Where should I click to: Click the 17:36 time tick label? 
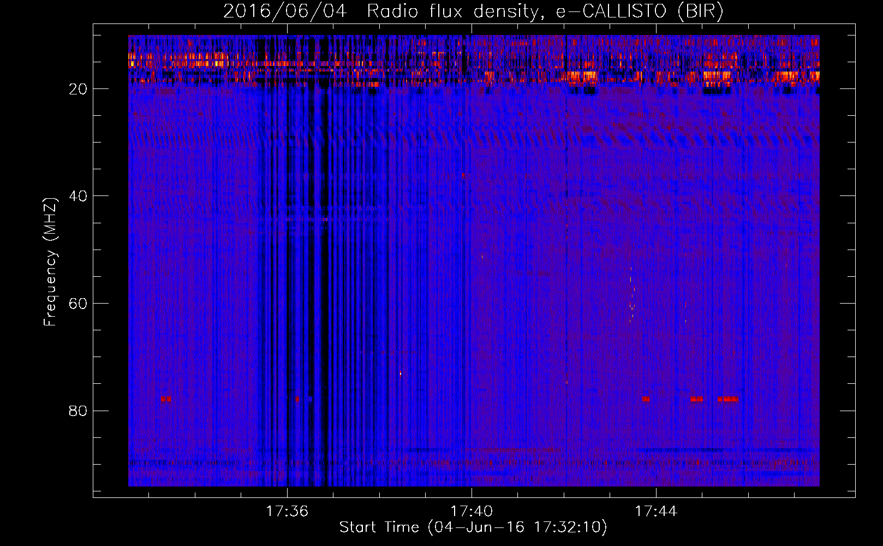(x=287, y=512)
